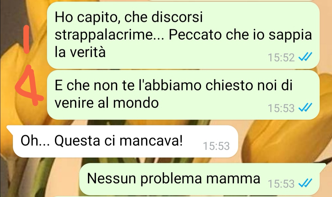This screenshot has height=197, width=332.
Task: Tap the blue read-receipt checkmarks at 15:52
Action: (305, 57)
